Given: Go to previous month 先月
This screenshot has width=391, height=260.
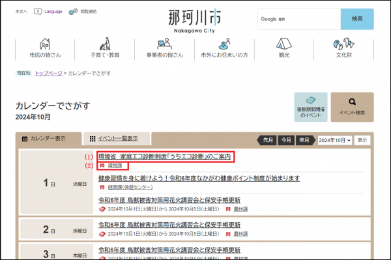Looking at the screenshot, I should click(x=267, y=140).
